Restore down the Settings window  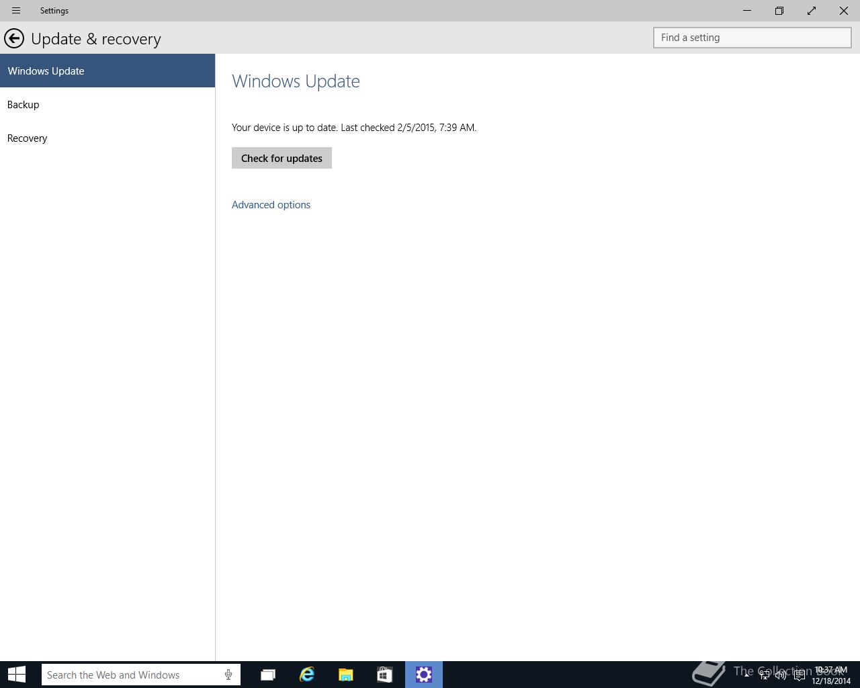pyautogui.click(x=779, y=11)
